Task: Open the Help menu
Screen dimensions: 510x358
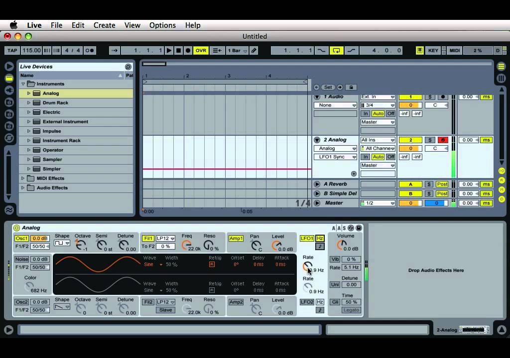Action: 193,25
